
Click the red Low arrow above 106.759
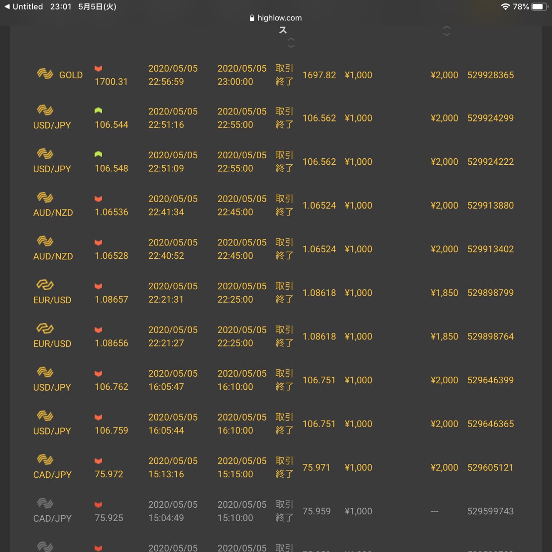[98, 417]
